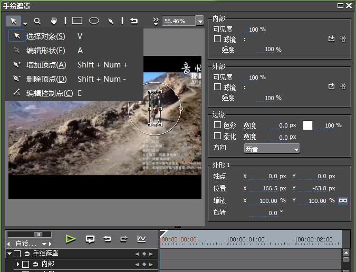This screenshot has width=356, height=272.
Task: Choose 编辑控制点(C) from the tool menu
Action: [74, 93]
